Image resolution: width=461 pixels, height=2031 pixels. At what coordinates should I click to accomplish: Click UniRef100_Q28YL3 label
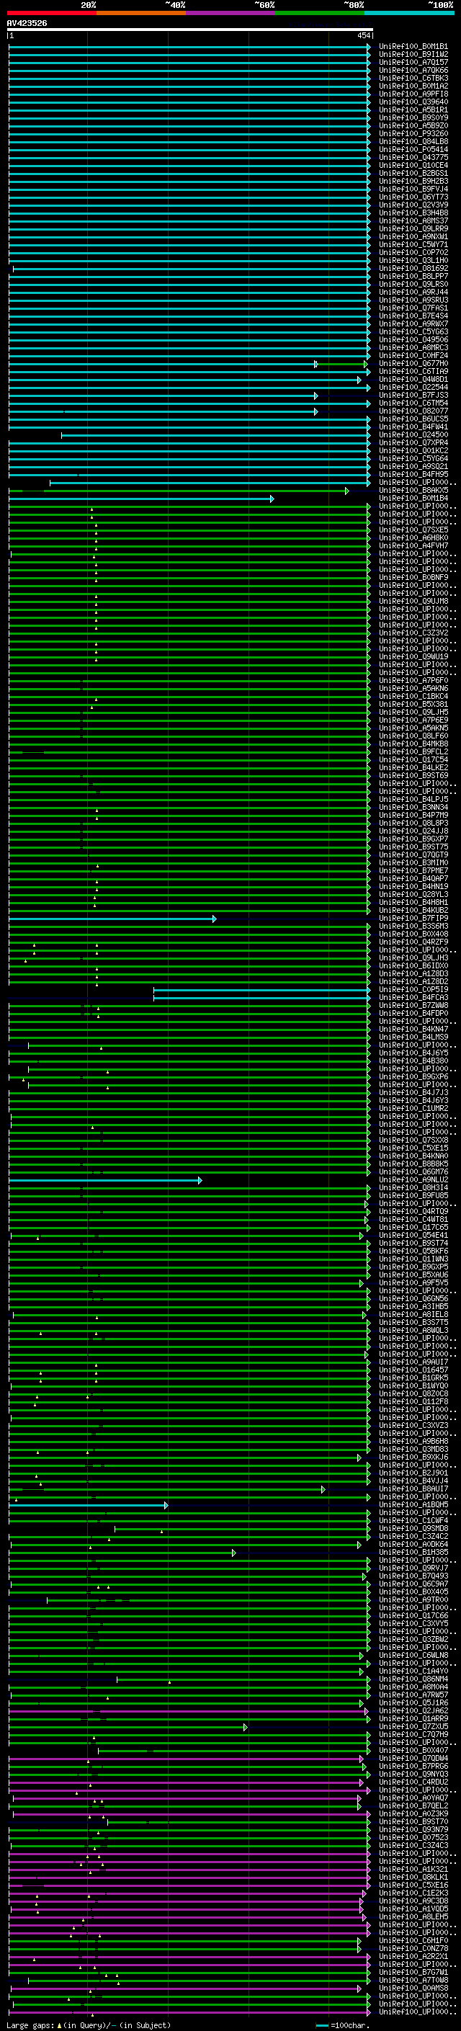[413, 895]
